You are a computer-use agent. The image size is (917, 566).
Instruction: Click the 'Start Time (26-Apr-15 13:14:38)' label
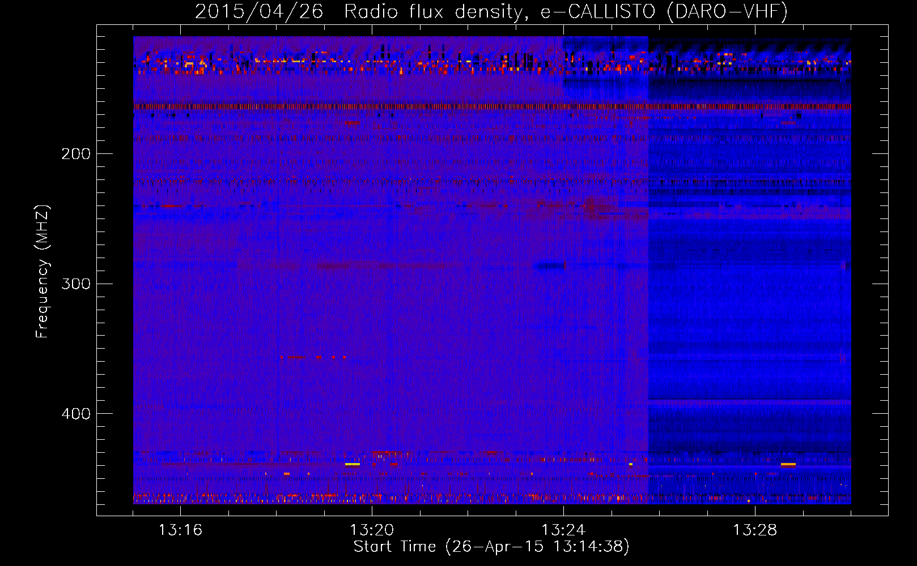[491, 547]
